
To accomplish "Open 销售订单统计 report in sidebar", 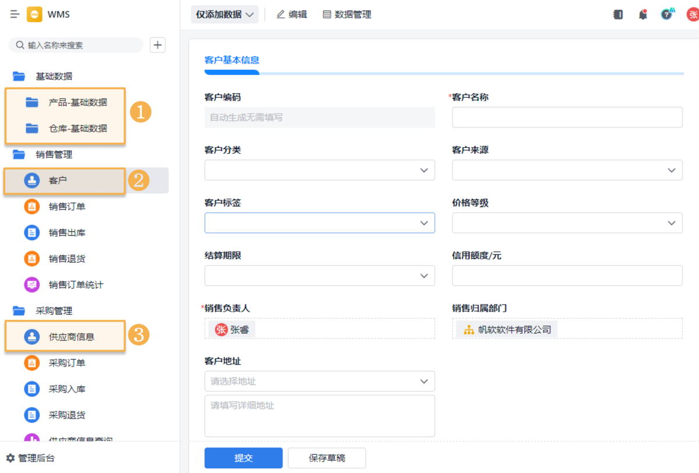I will point(76,285).
